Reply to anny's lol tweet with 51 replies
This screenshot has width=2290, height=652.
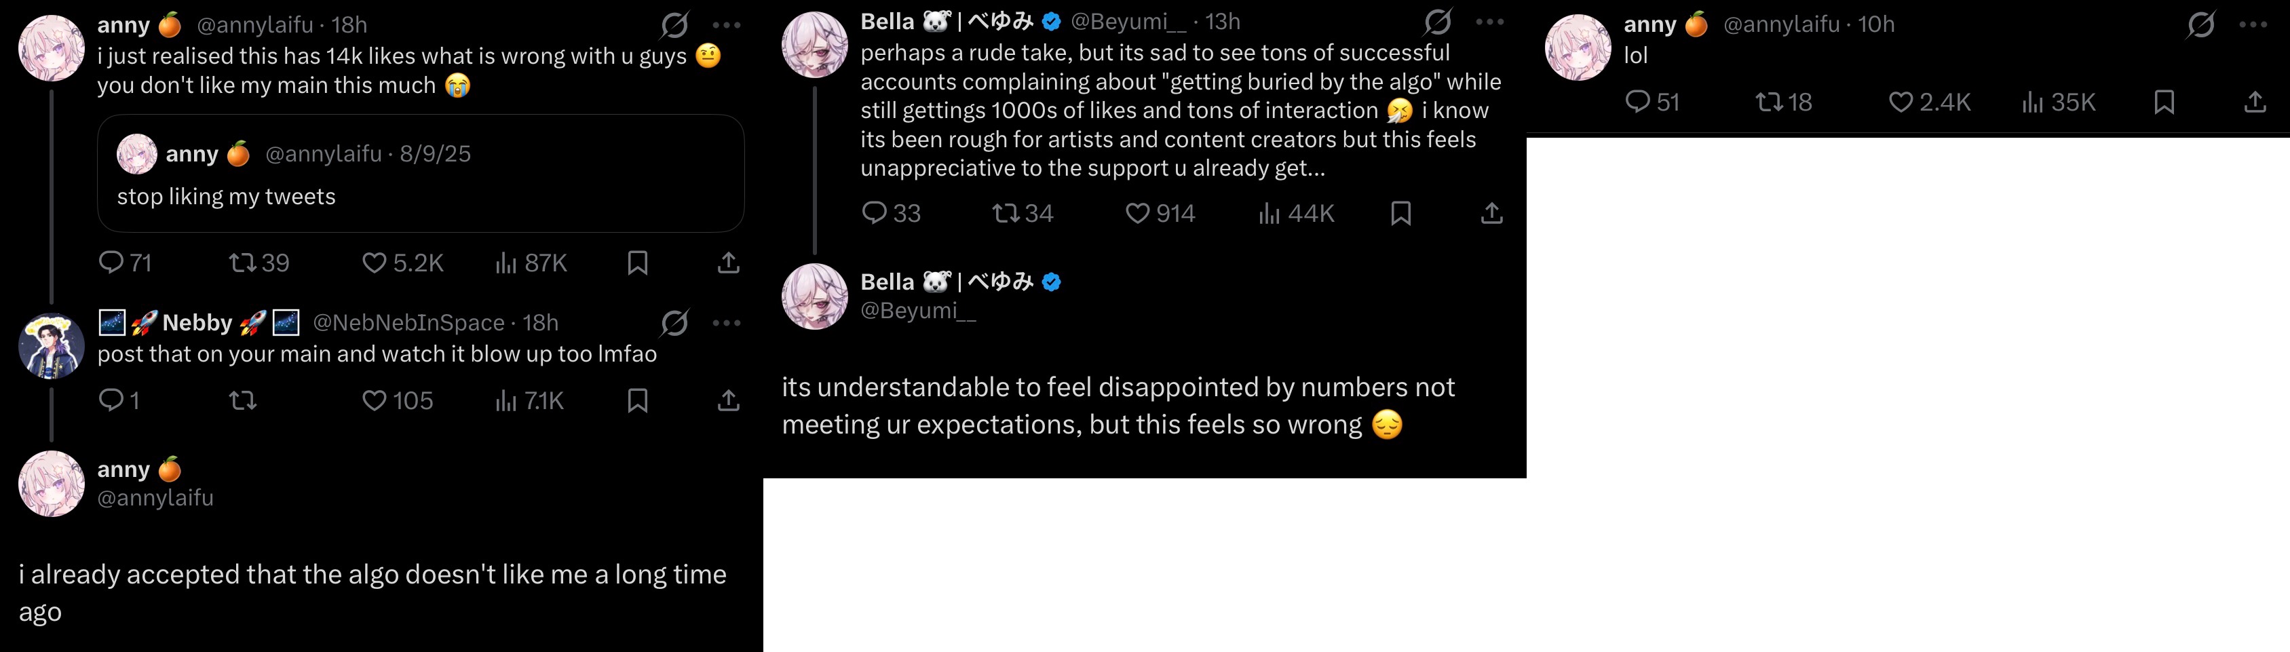1637,102
